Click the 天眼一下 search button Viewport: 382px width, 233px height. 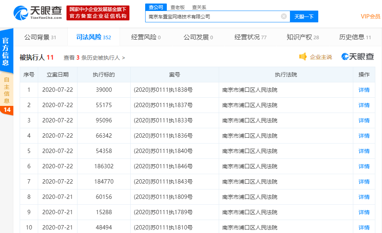pyautogui.click(x=304, y=16)
